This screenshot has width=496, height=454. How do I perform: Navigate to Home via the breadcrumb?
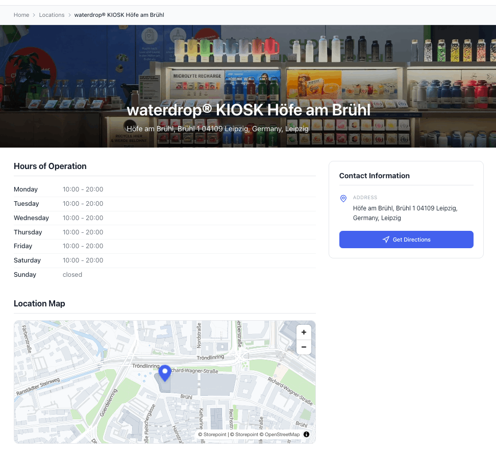[21, 15]
